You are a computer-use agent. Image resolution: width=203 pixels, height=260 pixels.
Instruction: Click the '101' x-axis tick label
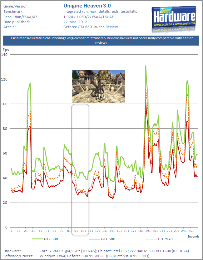(x=83, y=231)
